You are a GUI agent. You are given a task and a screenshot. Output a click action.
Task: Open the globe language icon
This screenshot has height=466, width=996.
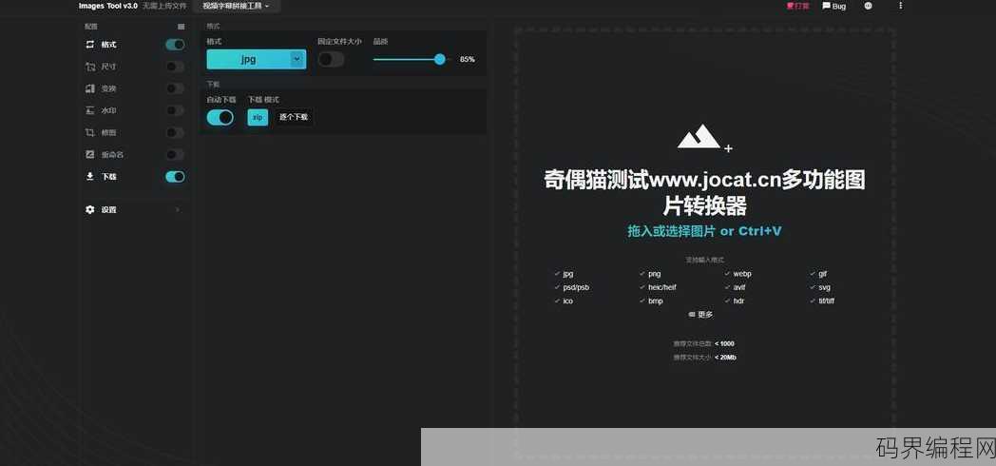(869, 6)
